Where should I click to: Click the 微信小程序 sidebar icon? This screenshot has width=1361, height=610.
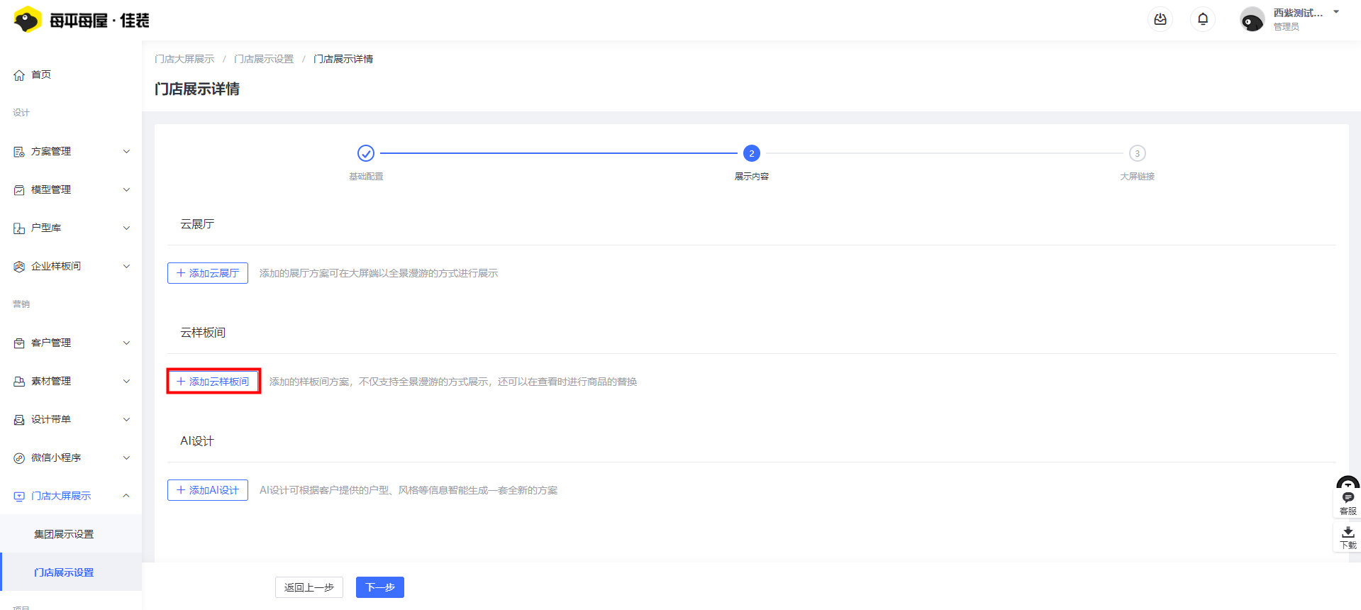tap(19, 458)
